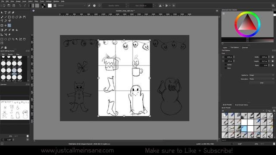Click the Overview docker canvas thumbnail
The height and width of the screenshot is (155, 276).
(x=15, y=110)
